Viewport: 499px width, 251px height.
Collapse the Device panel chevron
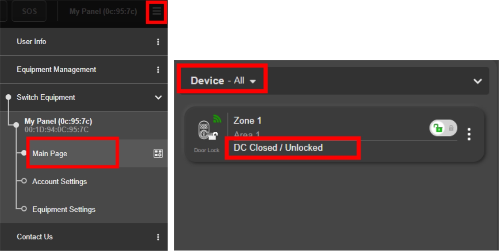(478, 81)
